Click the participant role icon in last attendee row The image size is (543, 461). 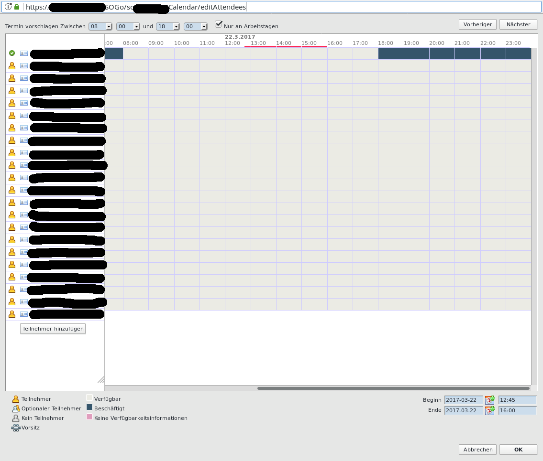pos(12,314)
